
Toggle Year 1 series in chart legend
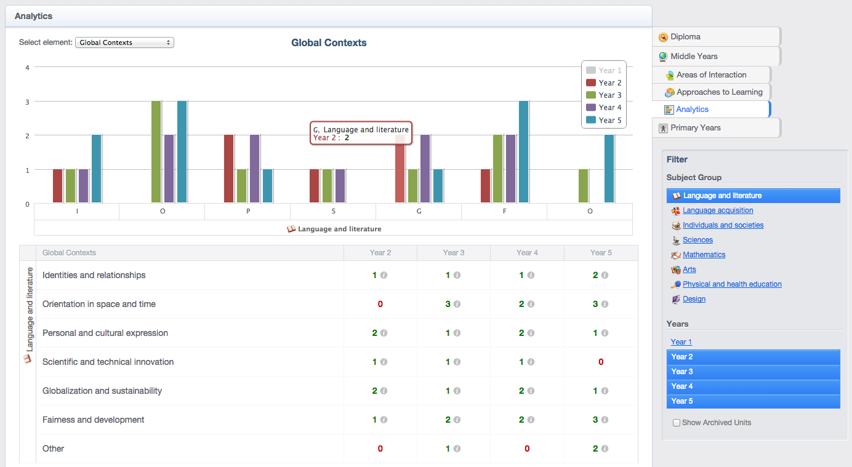pos(604,70)
